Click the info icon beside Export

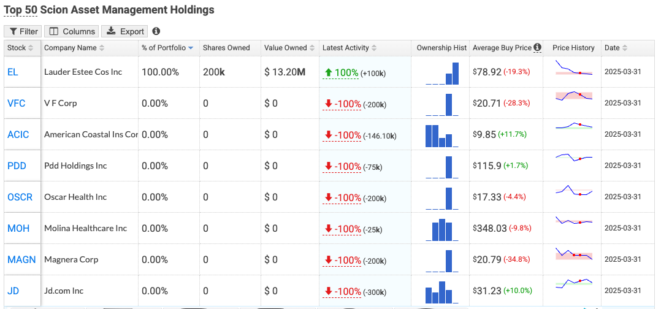point(156,31)
